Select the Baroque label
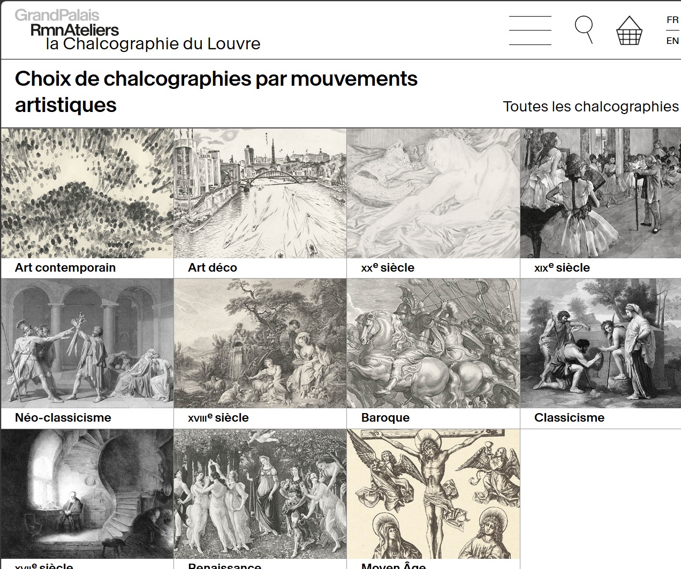The image size is (681, 569). pyautogui.click(x=385, y=417)
